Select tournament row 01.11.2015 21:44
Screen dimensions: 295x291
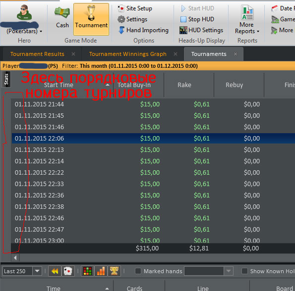point(153,104)
